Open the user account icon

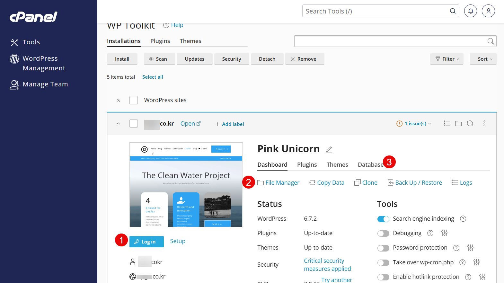pos(488,11)
